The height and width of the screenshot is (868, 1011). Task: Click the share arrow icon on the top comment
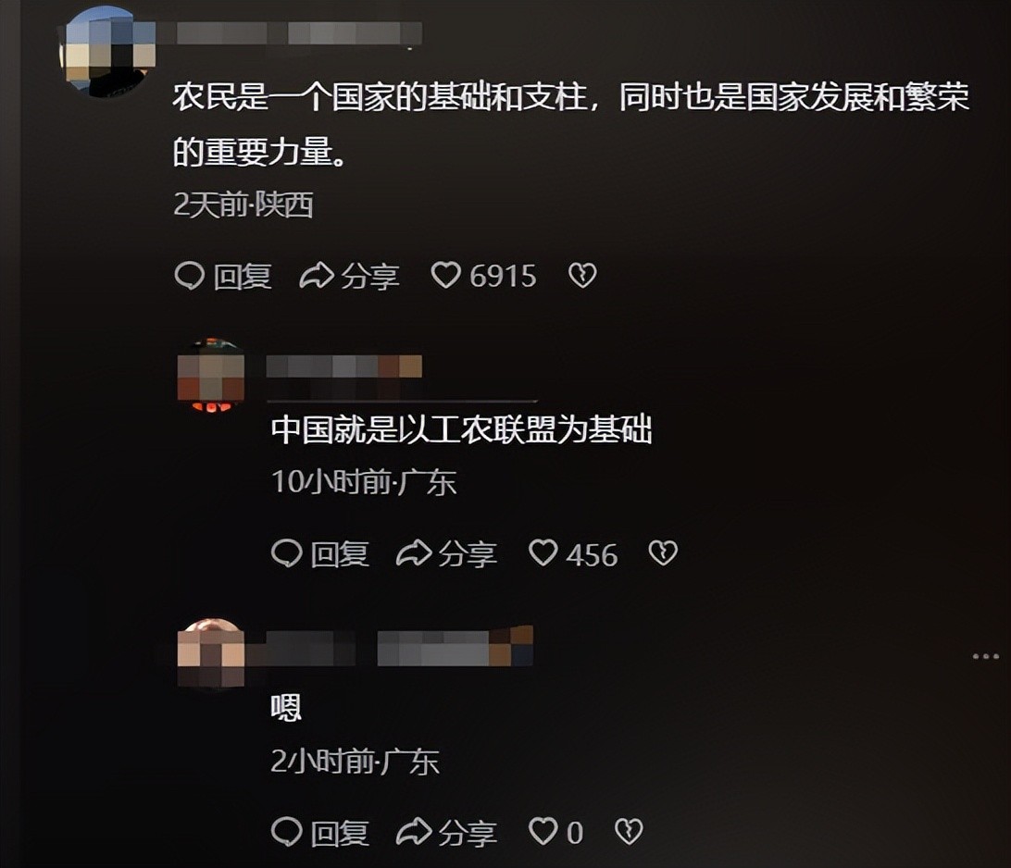click(317, 276)
